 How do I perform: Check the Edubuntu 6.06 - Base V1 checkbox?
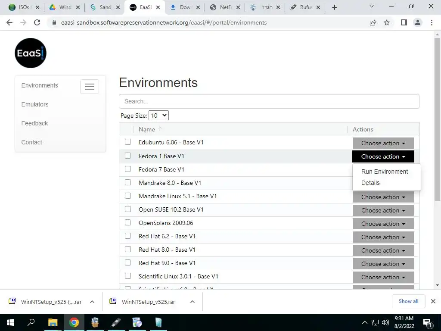pos(128,142)
